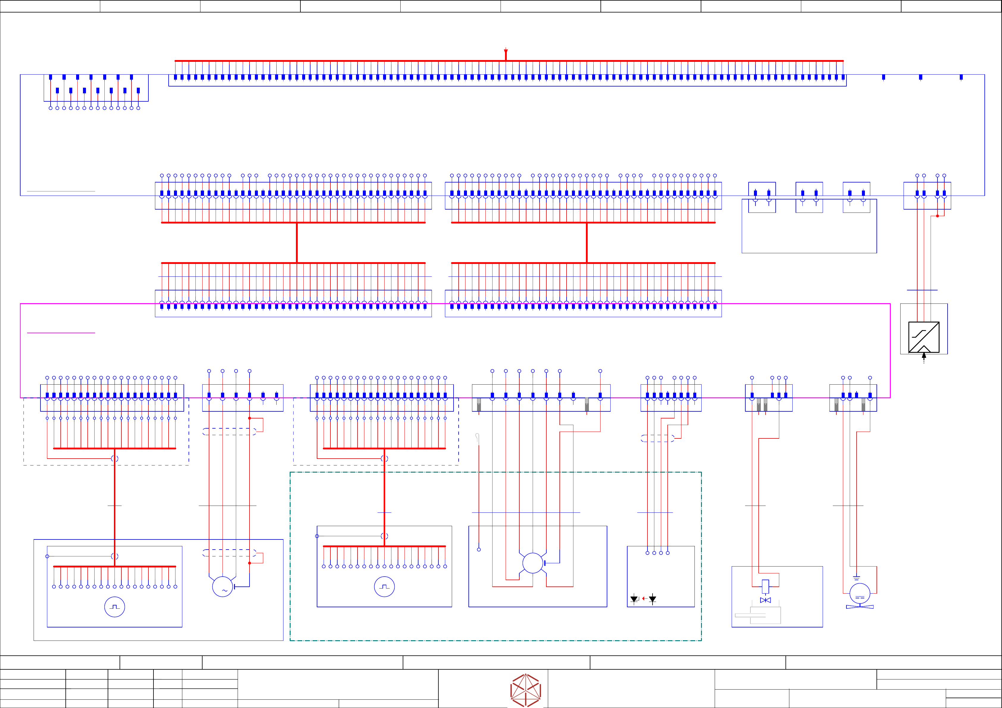
Task: Select the left photodiode symbol
Action: click(634, 600)
